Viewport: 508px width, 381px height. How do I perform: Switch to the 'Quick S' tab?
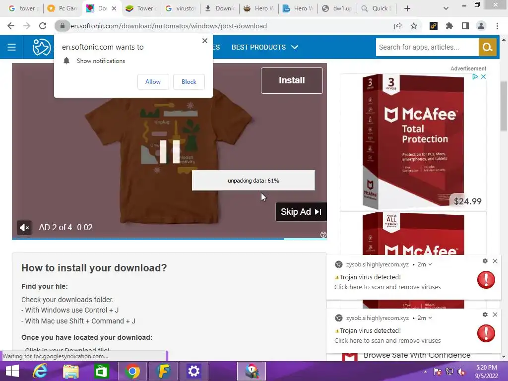point(378,8)
